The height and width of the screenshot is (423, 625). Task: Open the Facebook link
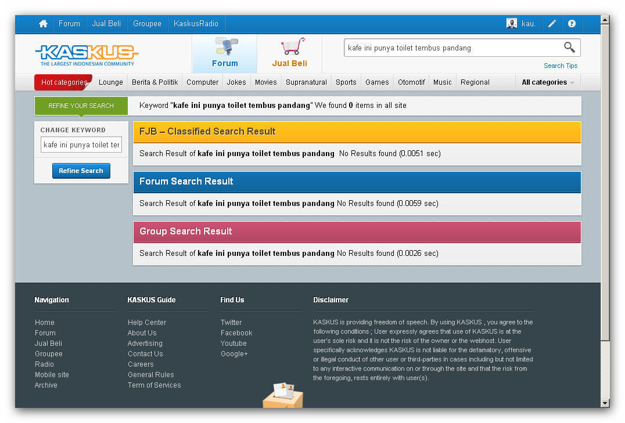tap(236, 333)
